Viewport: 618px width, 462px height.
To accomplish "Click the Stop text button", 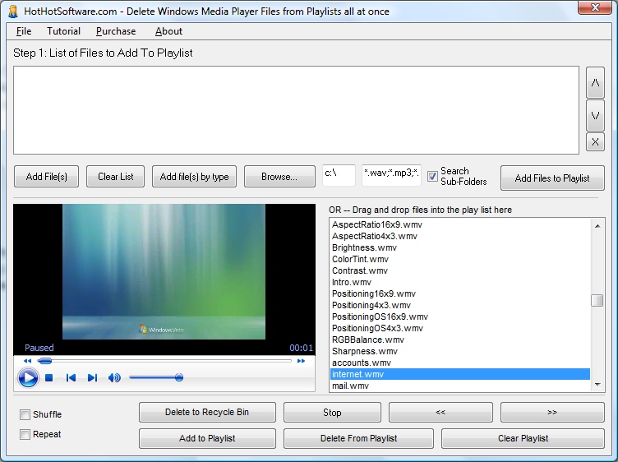I will pos(332,412).
